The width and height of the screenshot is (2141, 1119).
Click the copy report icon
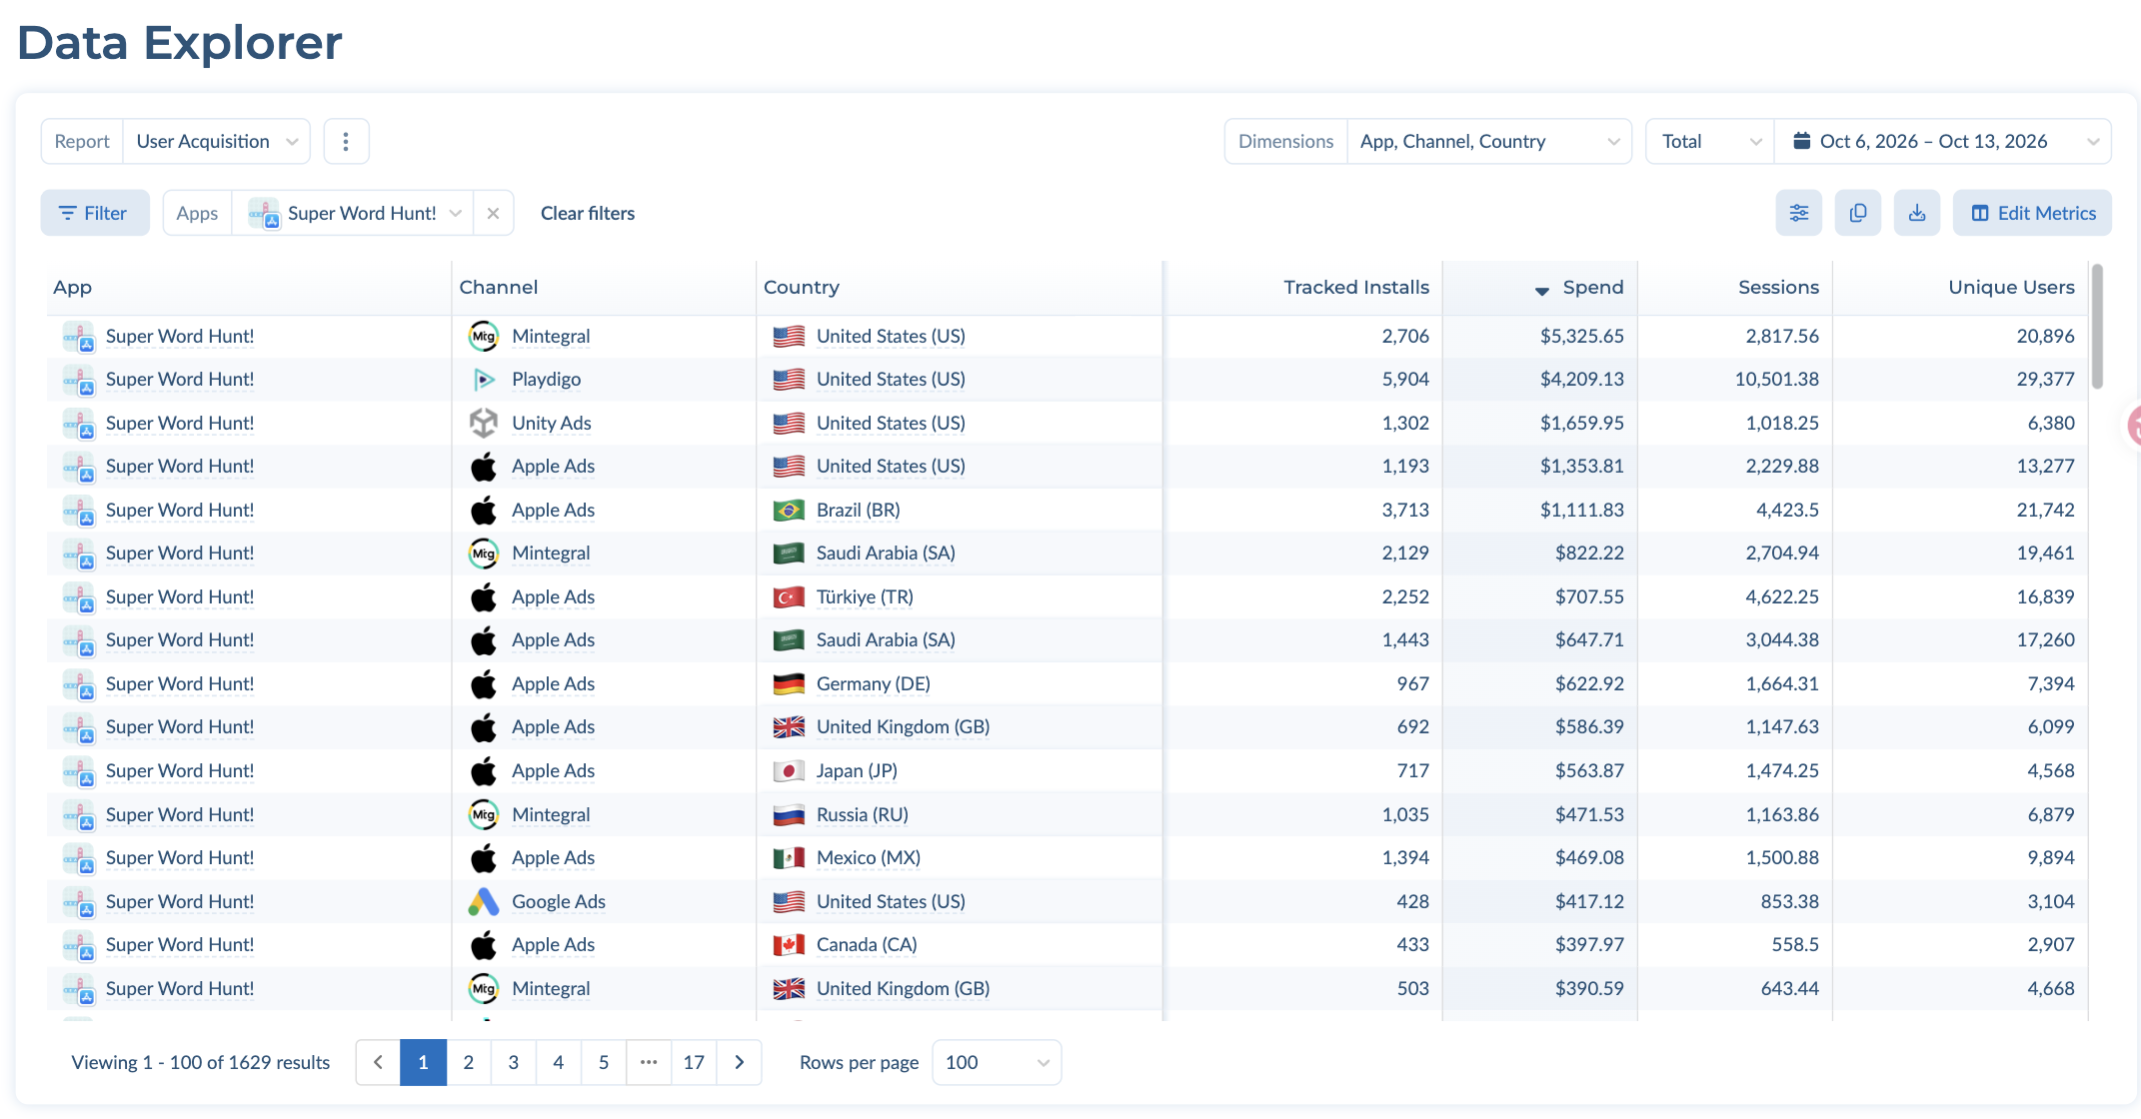tap(1858, 213)
